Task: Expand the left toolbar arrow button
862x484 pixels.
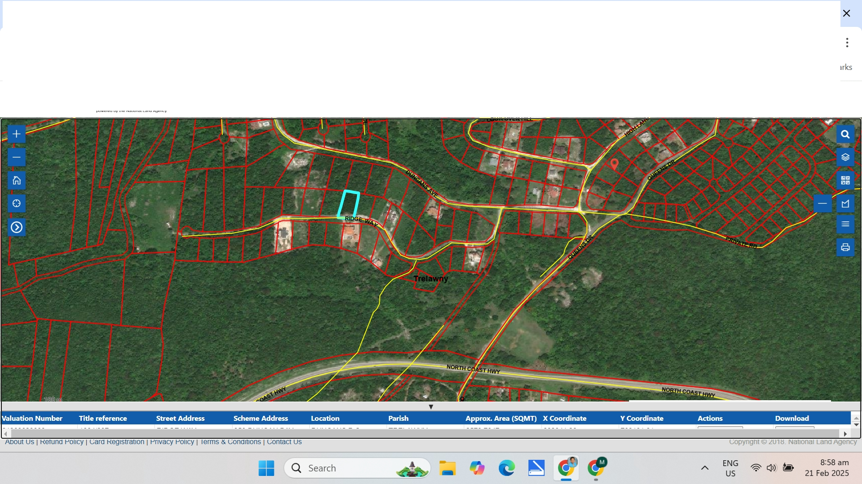Action: (17, 227)
